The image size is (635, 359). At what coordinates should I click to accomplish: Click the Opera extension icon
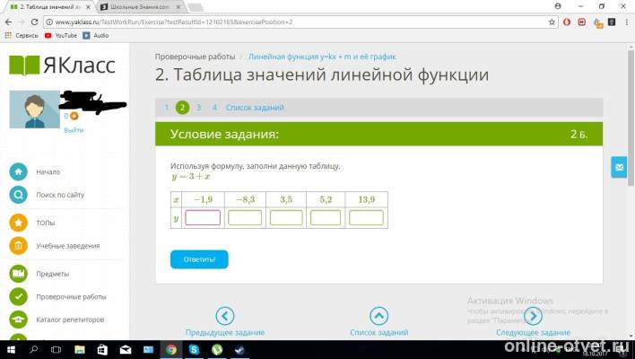click(x=567, y=22)
